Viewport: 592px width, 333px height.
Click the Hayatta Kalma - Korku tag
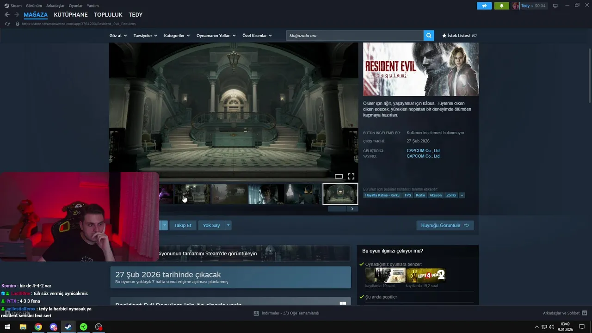(382, 195)
